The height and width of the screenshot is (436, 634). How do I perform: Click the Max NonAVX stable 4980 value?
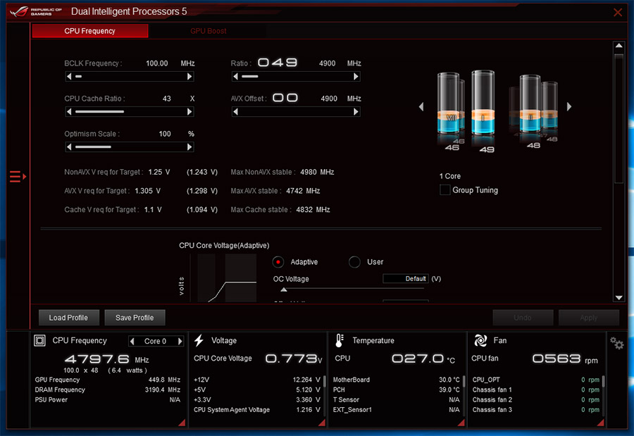(x=317, y=173)
